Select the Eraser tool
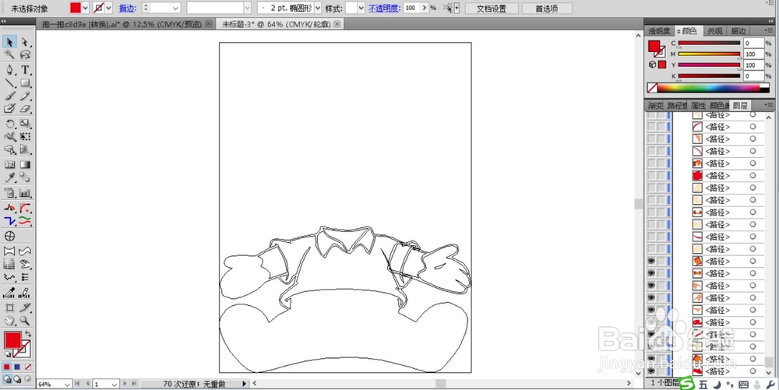Image resolution: width=779 pixels, height=390 pixels. [25, 109]
